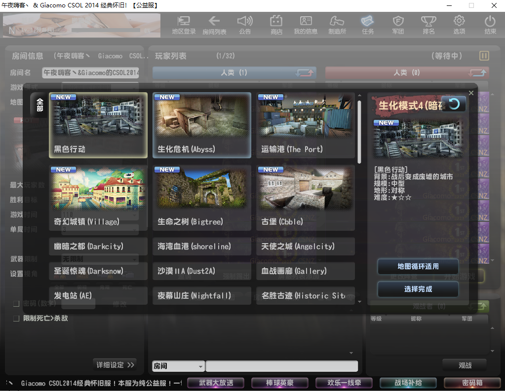Enable the 密码(数字) password checkbox
Screen dimensions: 505x391
(x=16, y=303)
